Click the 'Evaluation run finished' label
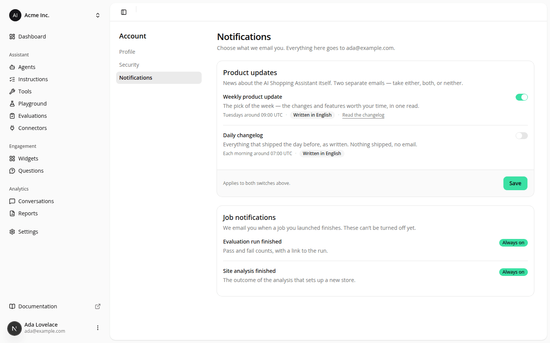The image size is (550, 343). pyautogui.click(x=252, y=242)
